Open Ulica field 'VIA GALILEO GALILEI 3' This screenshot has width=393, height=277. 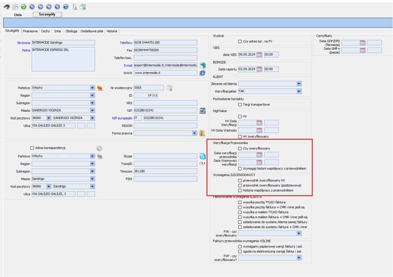[x=53, y=125]
